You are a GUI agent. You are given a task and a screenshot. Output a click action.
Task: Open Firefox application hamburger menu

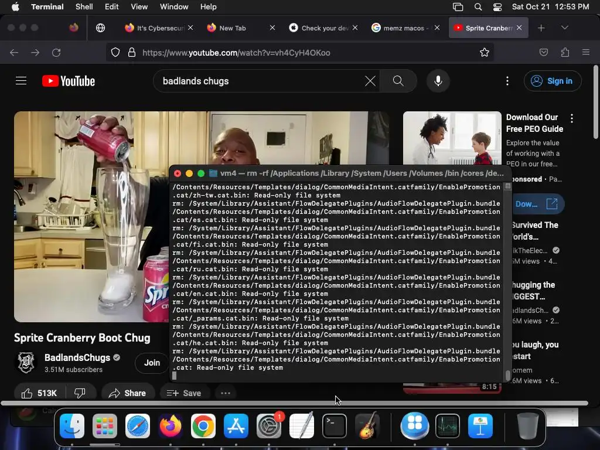[586, 52]
